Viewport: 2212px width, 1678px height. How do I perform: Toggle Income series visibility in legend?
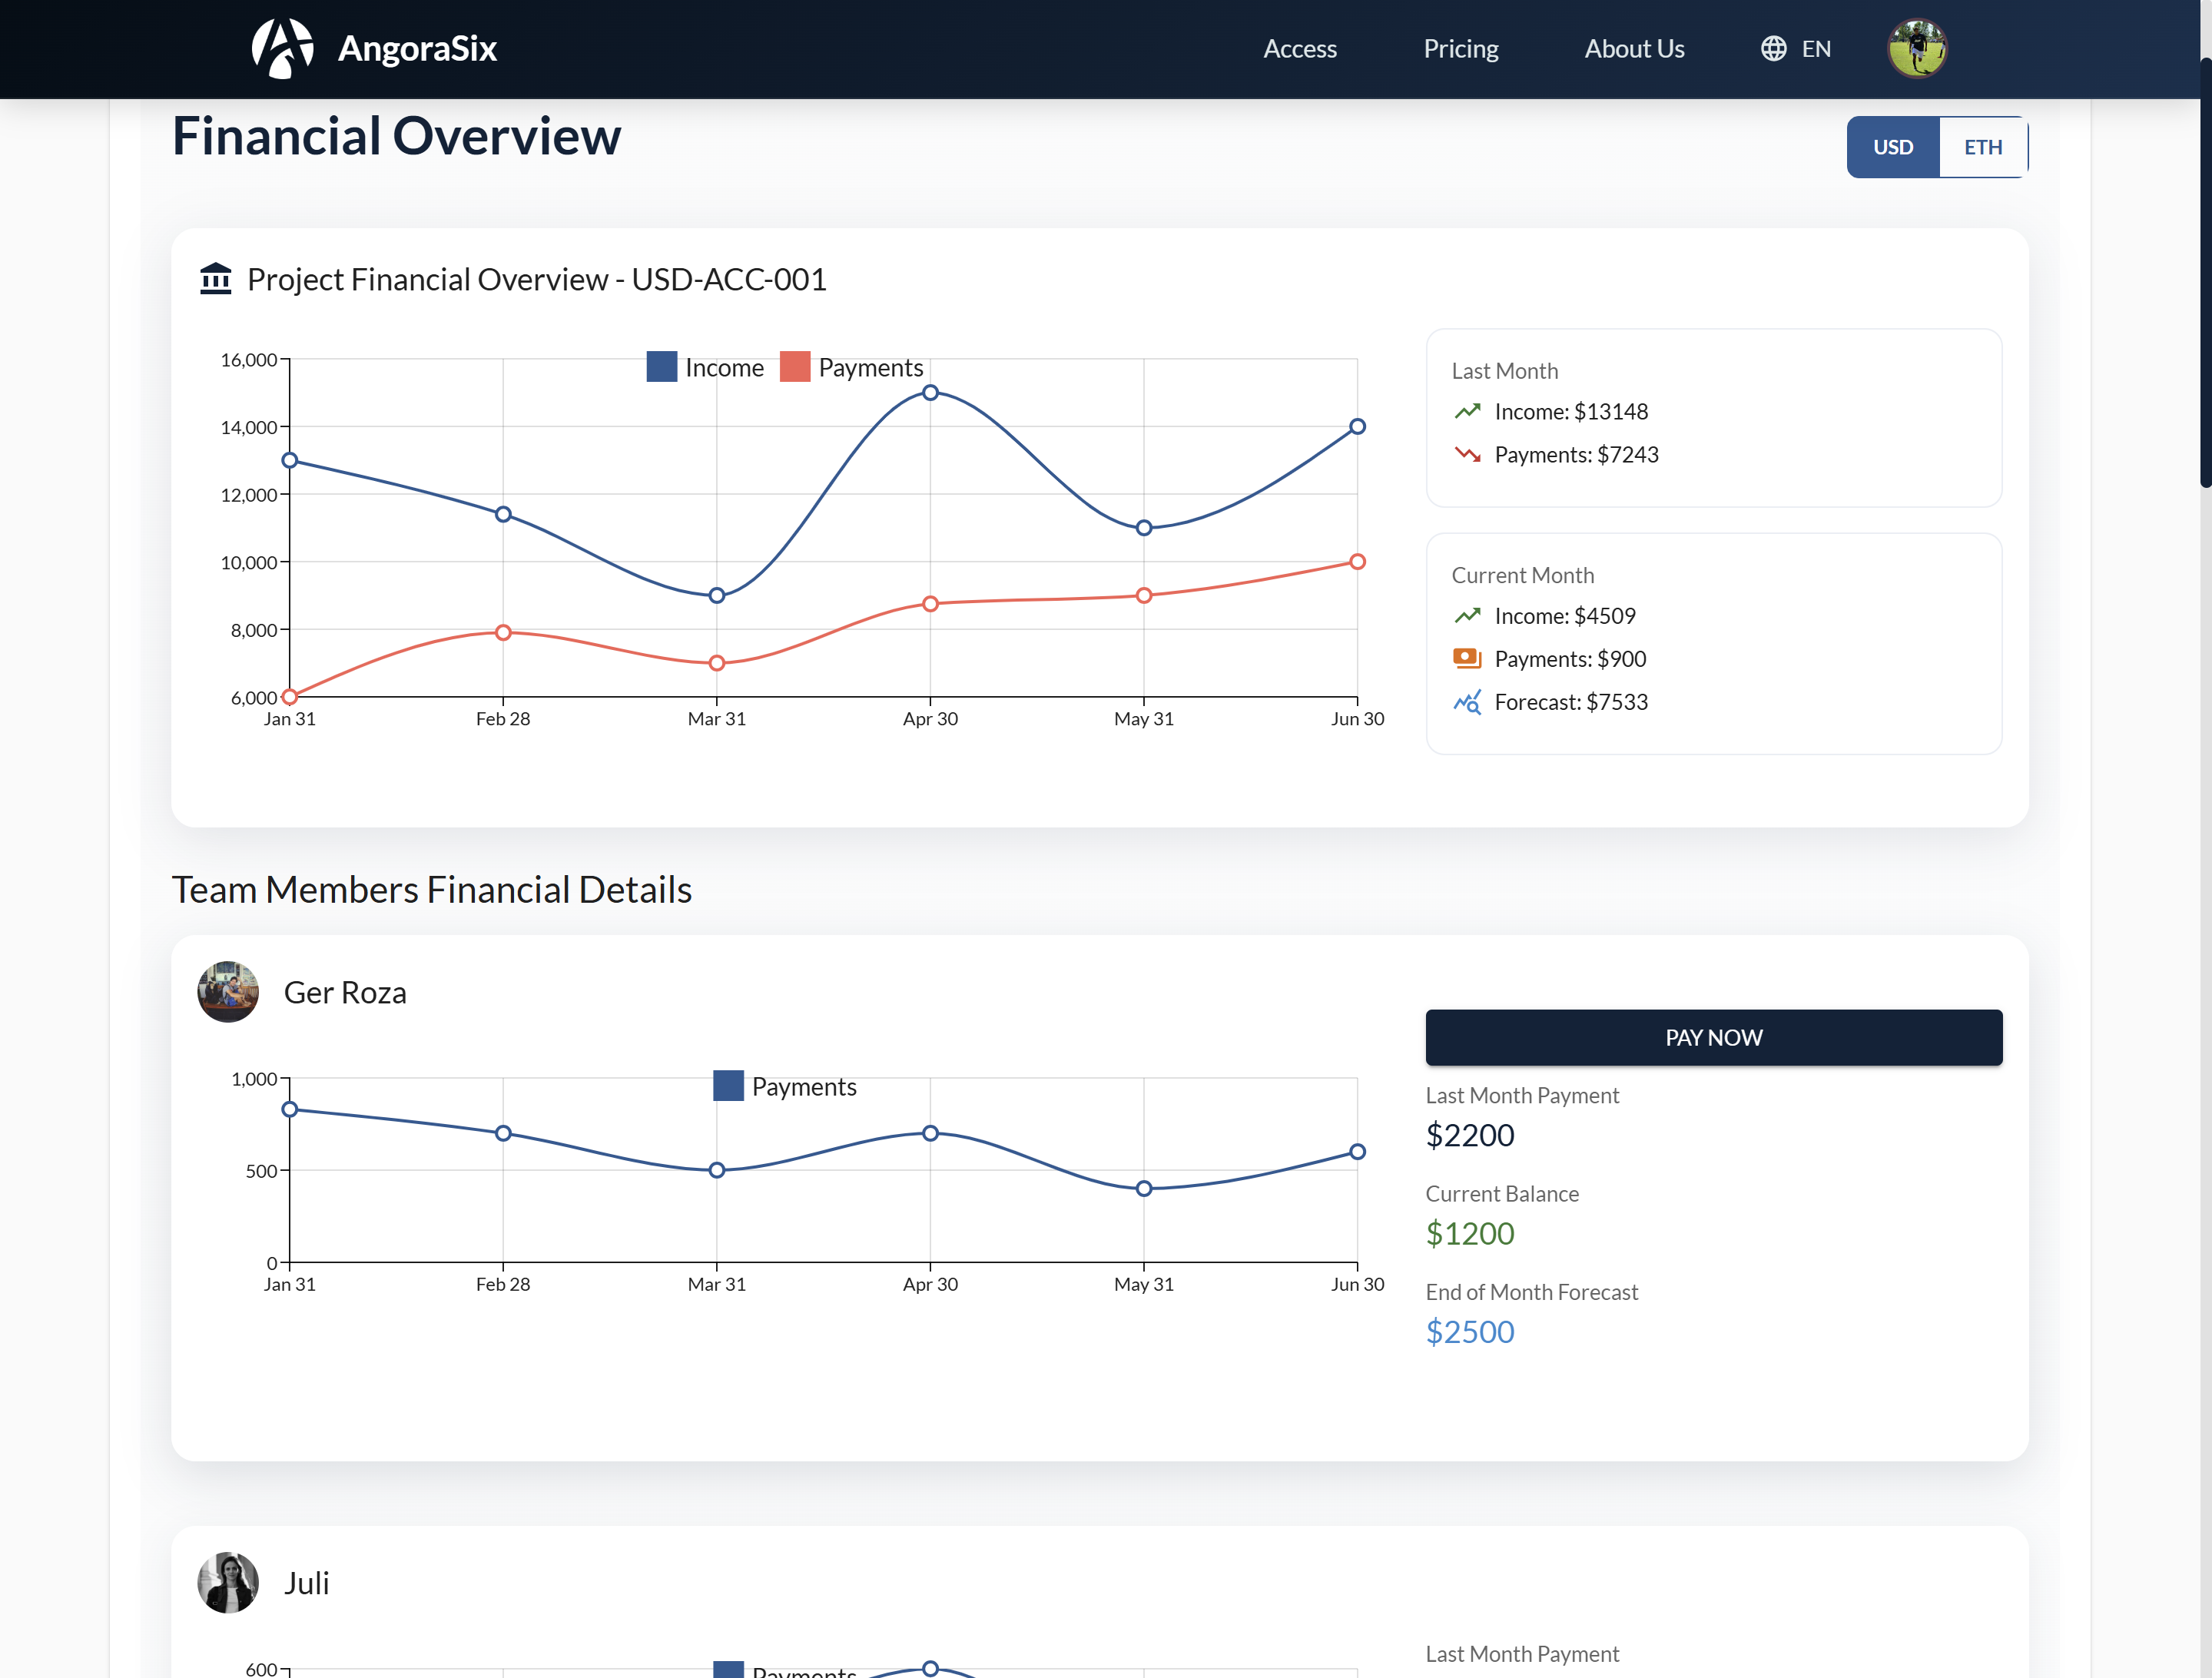click(x=722, y=367)
